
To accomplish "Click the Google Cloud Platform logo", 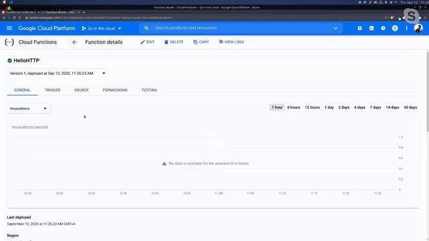I will click(x=46, y=28).
